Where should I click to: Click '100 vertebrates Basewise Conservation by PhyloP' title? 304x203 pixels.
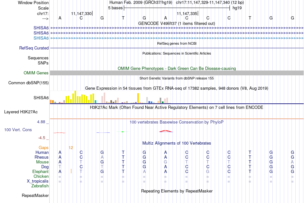click(177, 122)
